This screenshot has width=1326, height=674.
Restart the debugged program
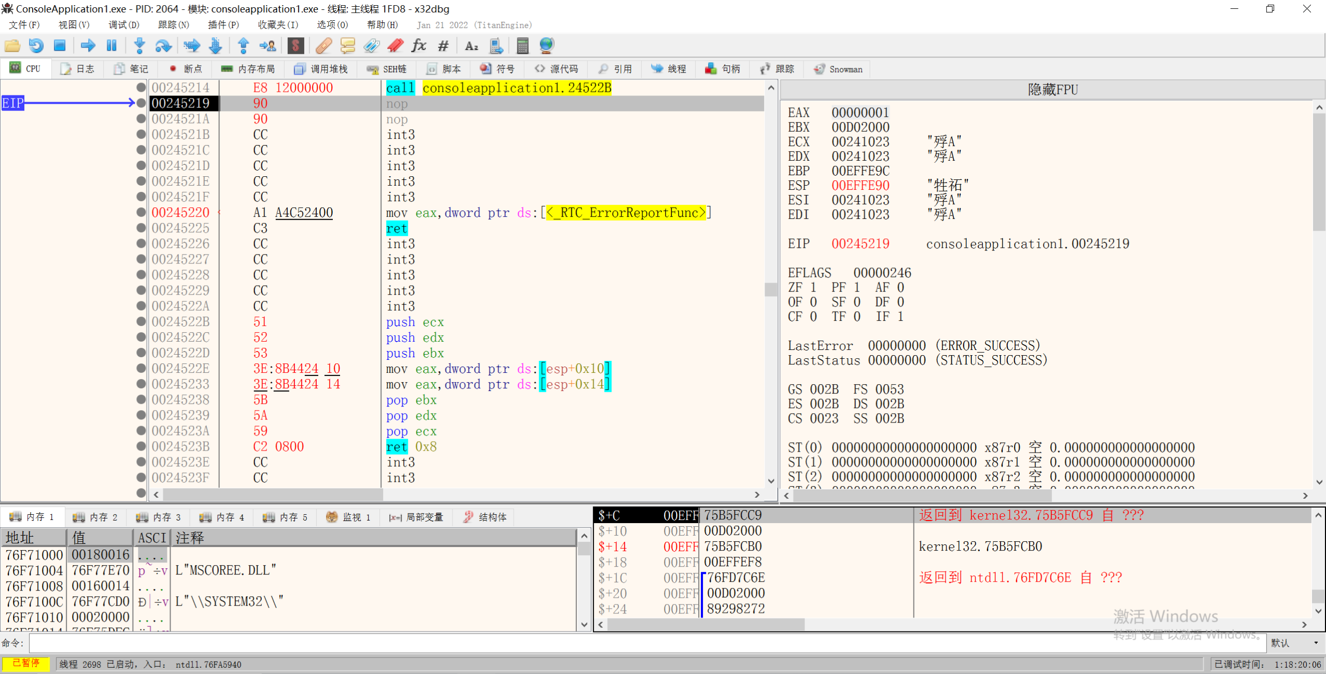click(x=35, y=46)
